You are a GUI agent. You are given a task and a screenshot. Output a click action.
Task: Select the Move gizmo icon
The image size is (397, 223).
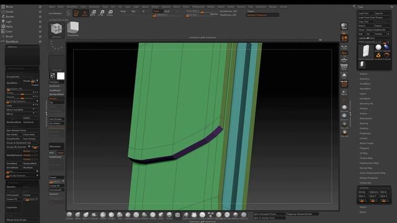click(93, 13)
